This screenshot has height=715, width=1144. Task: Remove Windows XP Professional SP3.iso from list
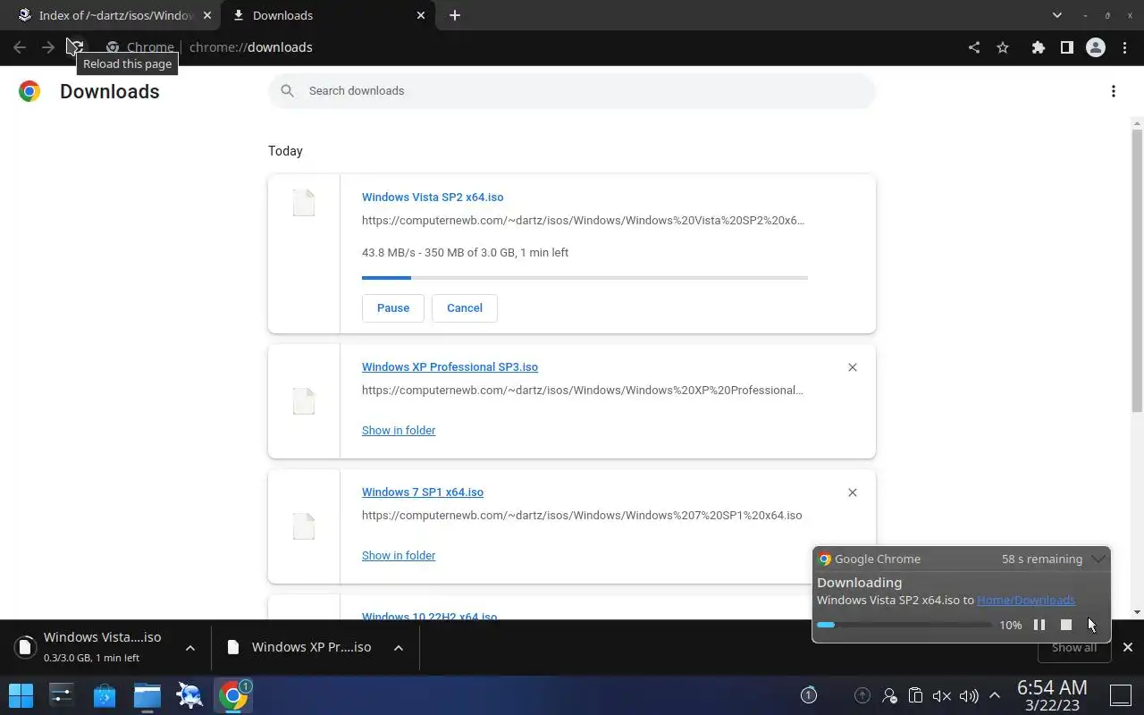[853, 367]
